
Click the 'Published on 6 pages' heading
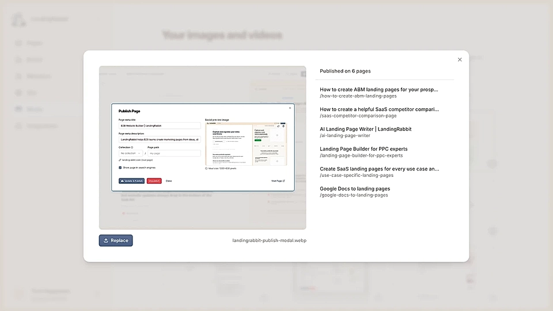[345, 71]
